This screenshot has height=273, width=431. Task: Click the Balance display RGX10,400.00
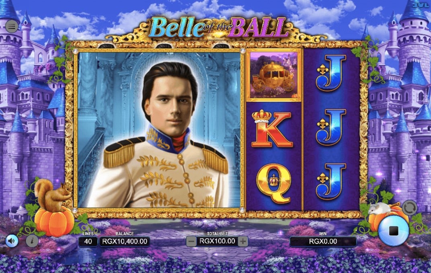click(x=125, y=241)
